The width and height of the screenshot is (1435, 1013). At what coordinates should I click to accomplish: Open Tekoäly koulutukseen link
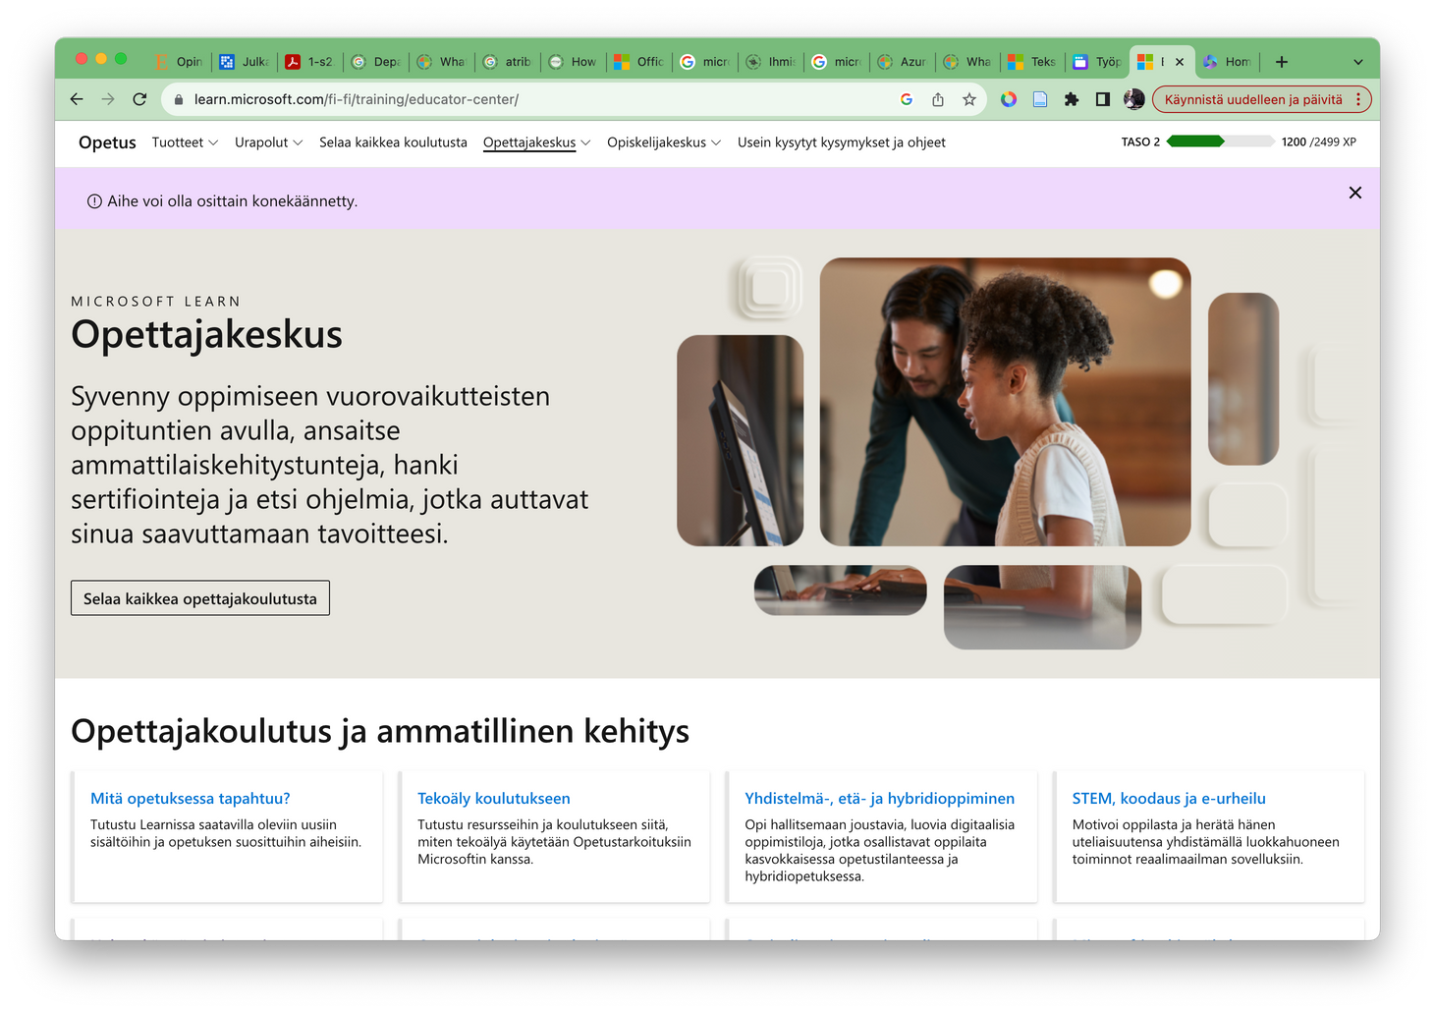[x=494, y=799]
